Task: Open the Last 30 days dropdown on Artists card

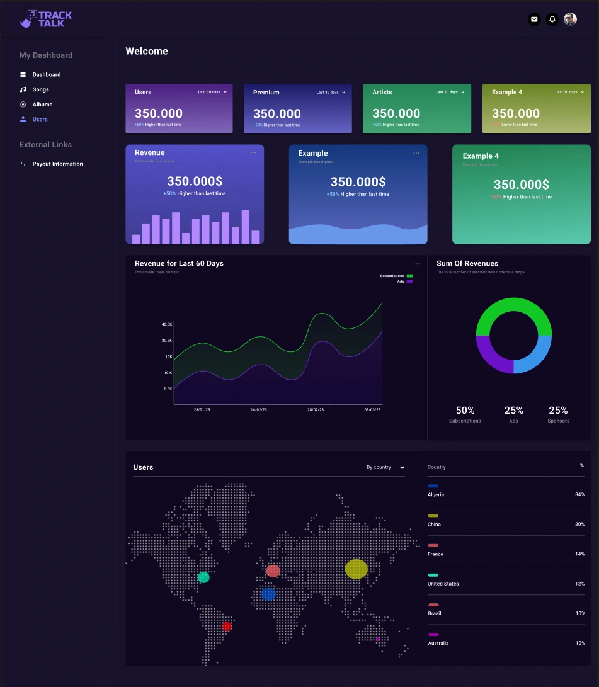Action: coord(450,91)
